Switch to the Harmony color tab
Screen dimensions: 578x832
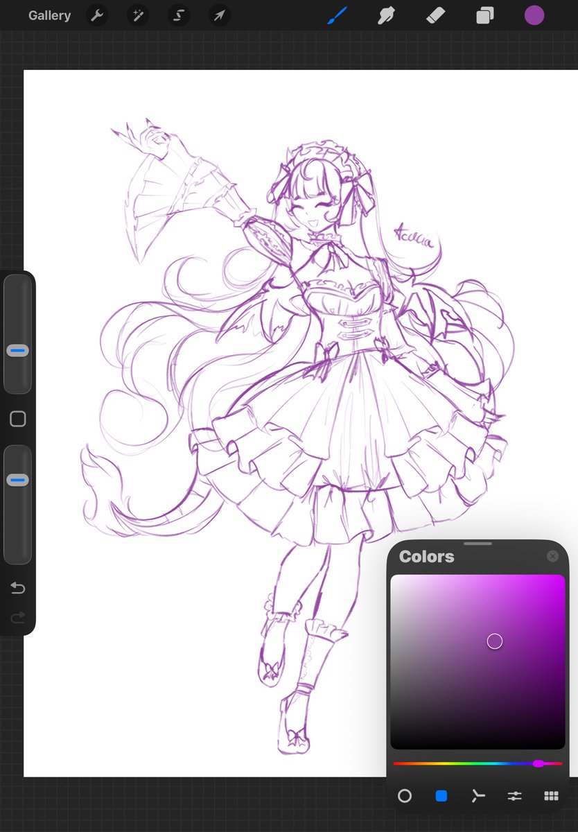(x=478, y=796)
